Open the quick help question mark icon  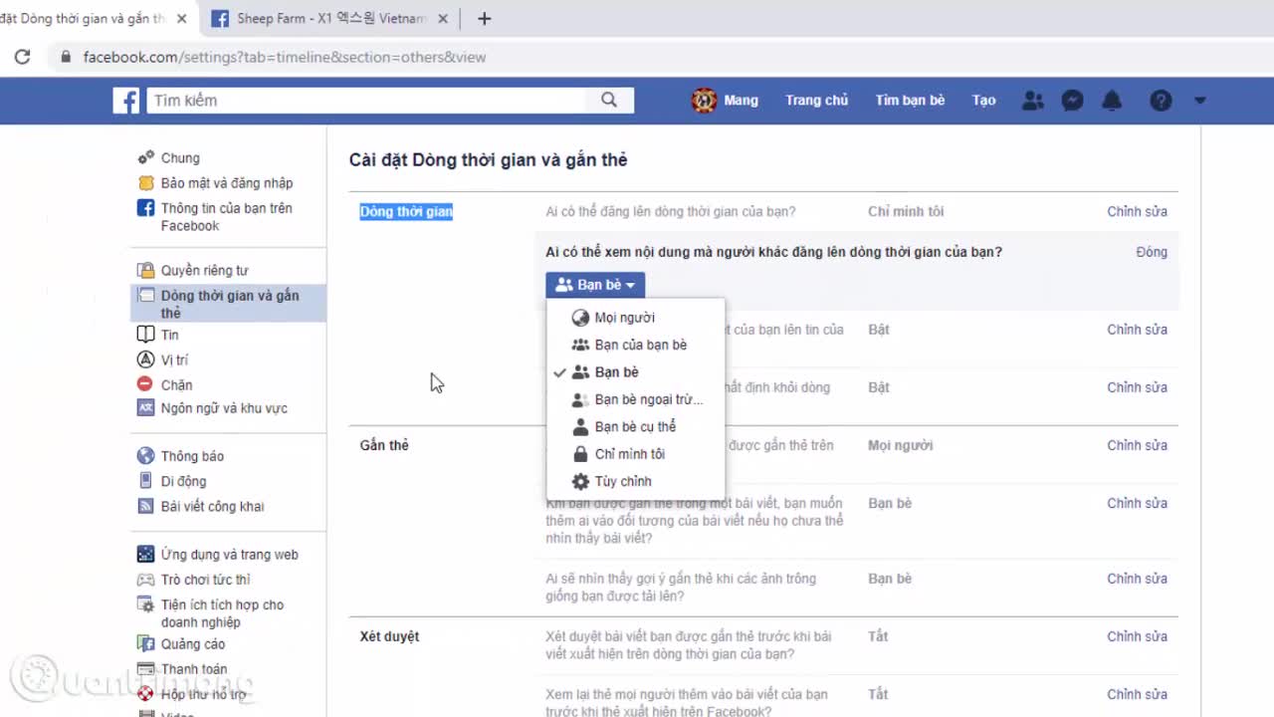point(1161,101)
